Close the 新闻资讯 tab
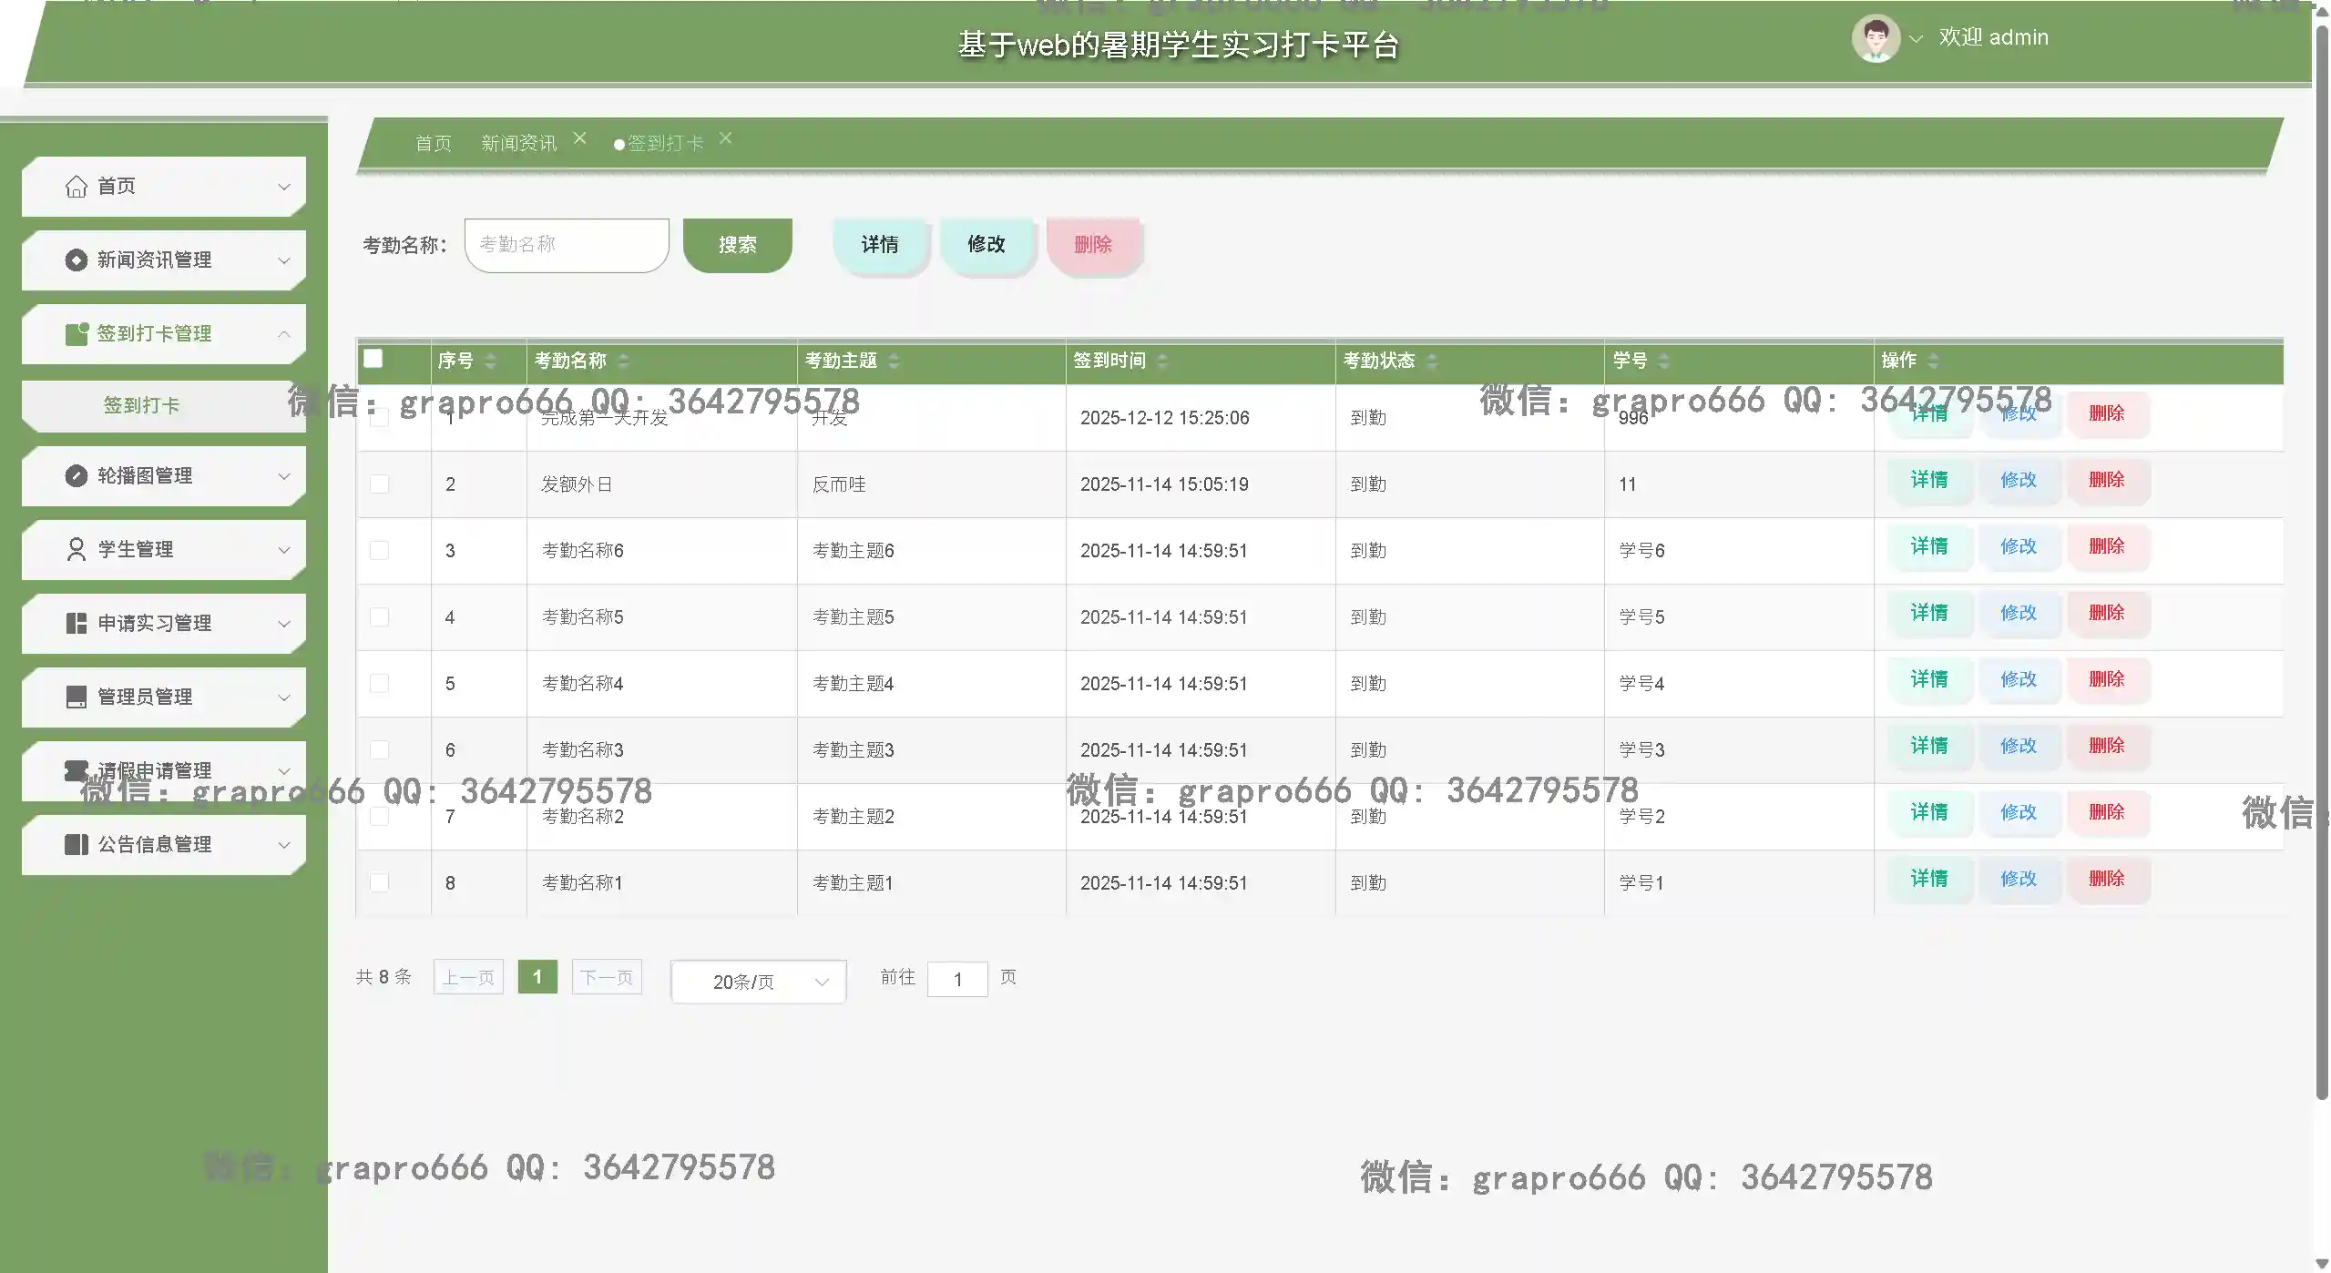2331x1273 pixels. (x=580, y=138)
